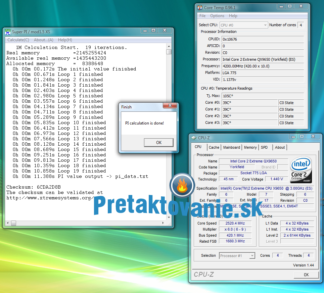Click the Super PI horizontal scroll right arrow

click(163, 223)
